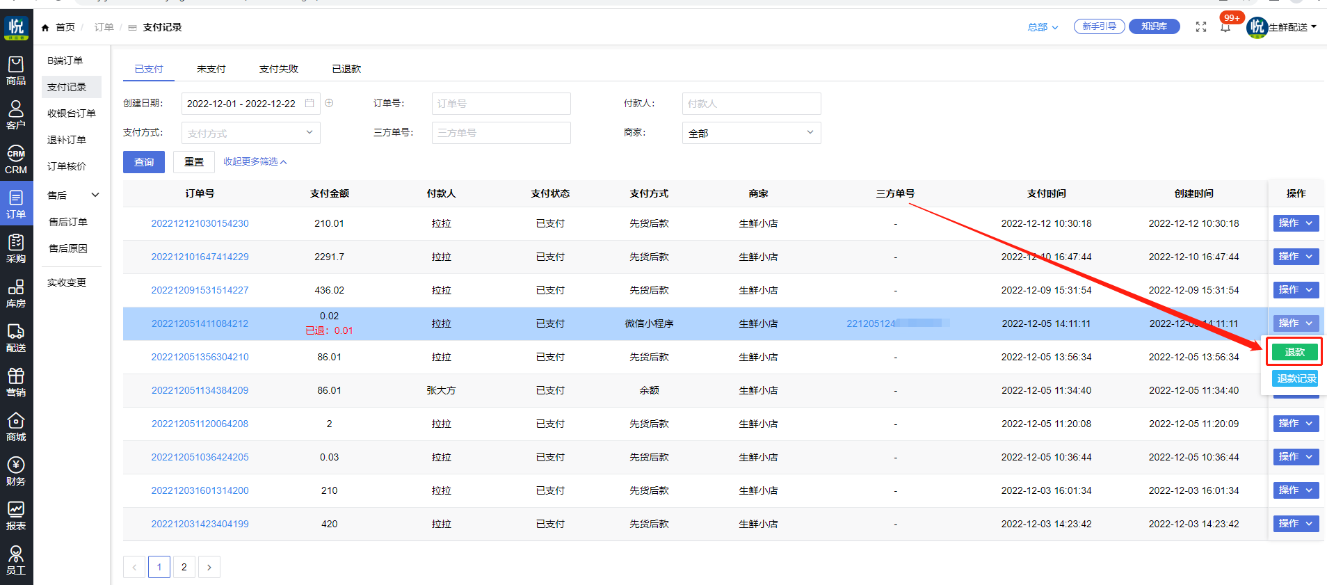1327x585 pixels.
Task: Open 操作 dropdown for order 202212101647414229
Action: click(x=1296, y=257)
